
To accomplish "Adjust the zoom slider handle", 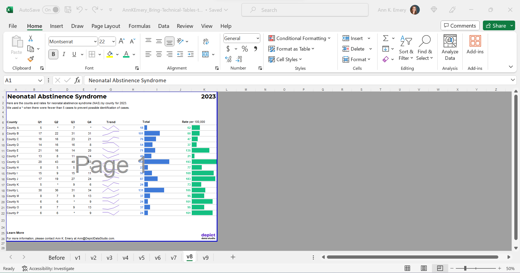I will point(465,268).
